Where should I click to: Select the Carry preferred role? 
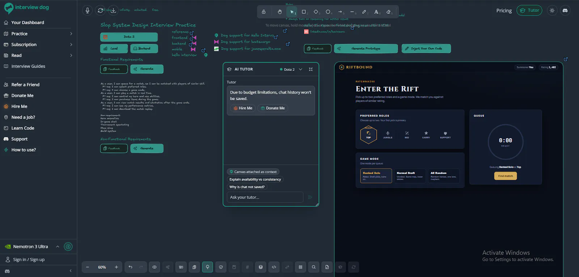(426, 135)
